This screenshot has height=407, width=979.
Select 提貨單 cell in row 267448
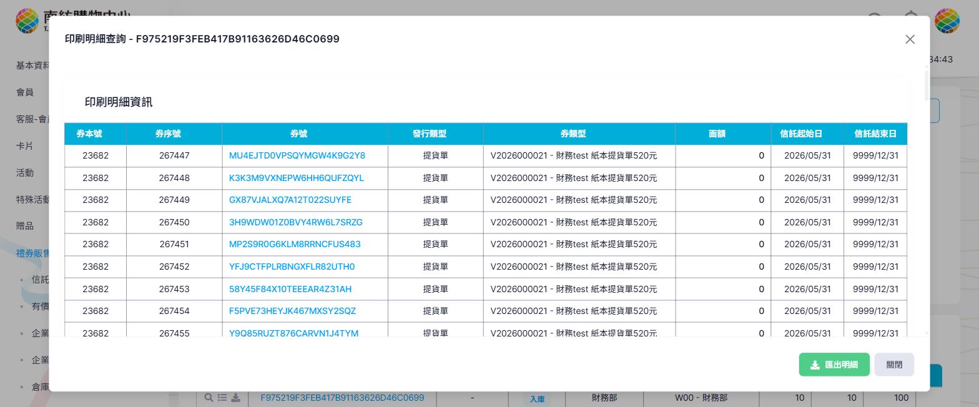(x=435, y=178)
